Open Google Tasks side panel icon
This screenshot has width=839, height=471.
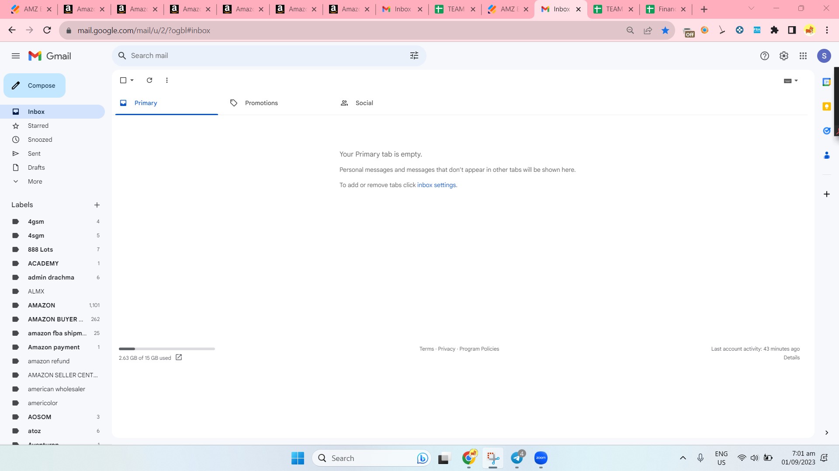click(826, 131)
